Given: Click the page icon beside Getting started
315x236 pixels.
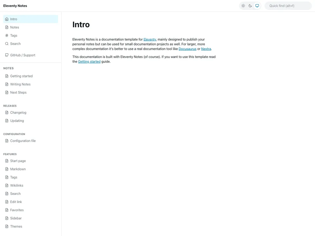Looking at the screenshot, I should coord(7,76).
